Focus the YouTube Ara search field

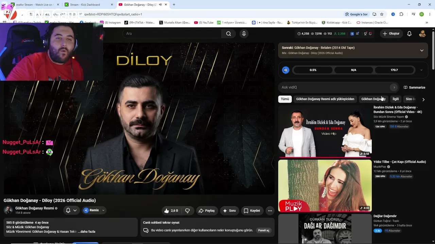coord(172,34)
